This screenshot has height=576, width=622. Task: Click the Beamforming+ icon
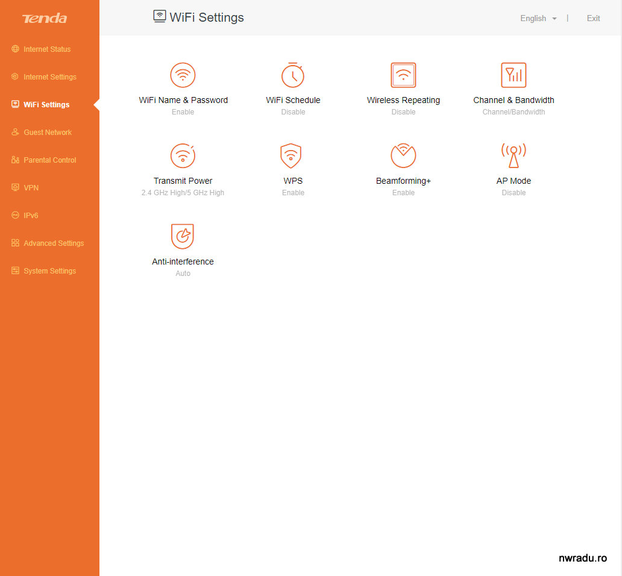pyautogui.click(x=403, y=156)
